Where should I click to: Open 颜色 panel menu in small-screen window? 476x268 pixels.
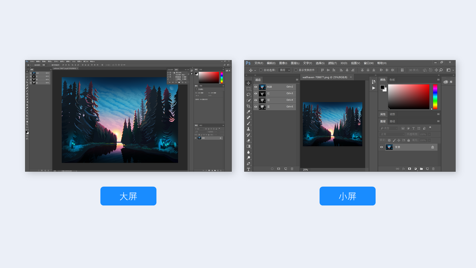pyautogui.click(x=438, y=80)
